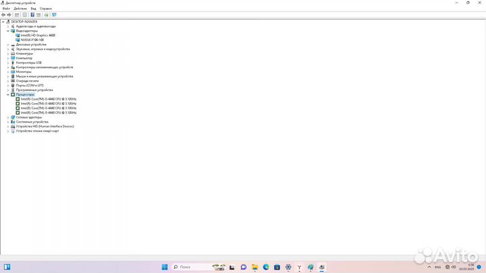Screen dimensions: 486x273
Task: Click the scan hardware monitor toolbar icon
Action: click(x=54, y=14)
